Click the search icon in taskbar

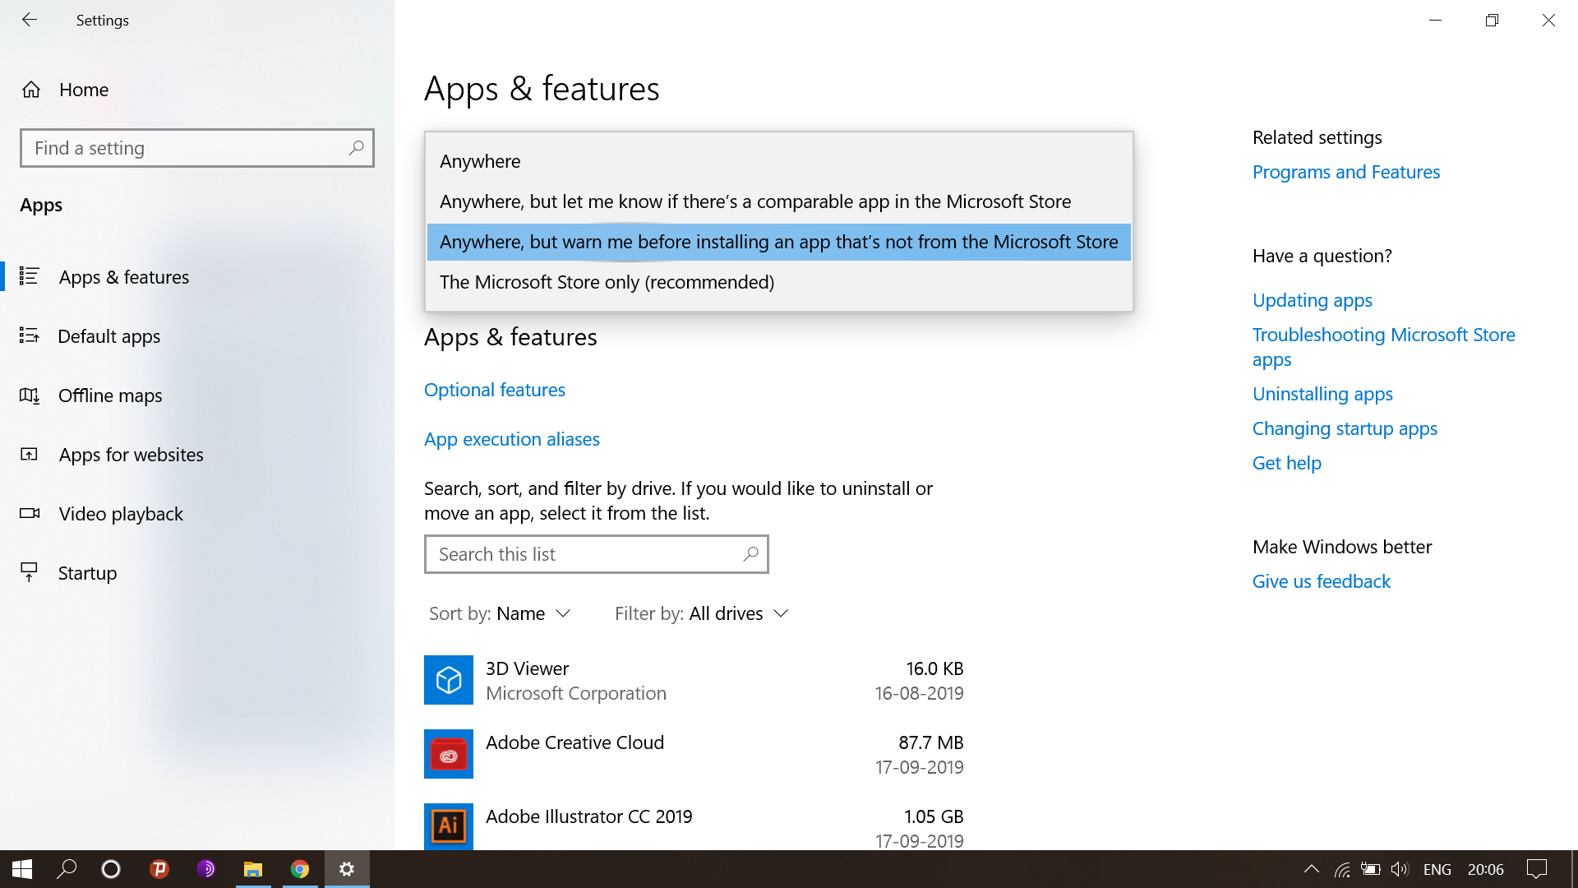click(65, 868)
